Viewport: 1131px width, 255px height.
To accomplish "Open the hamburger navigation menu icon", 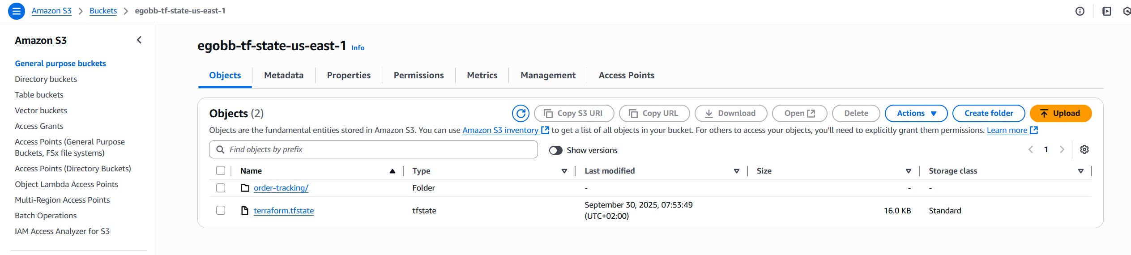I will click(17, 11).
